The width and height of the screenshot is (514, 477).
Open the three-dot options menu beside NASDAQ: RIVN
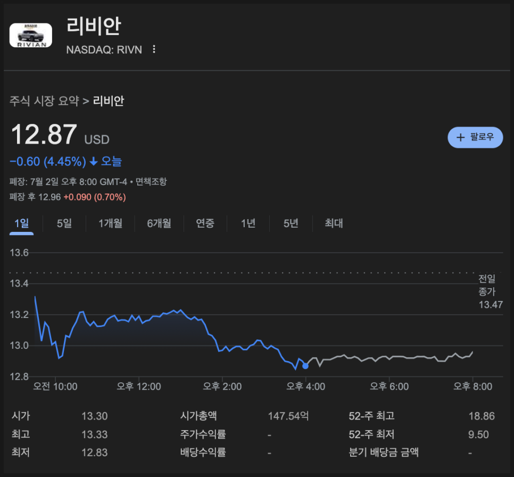154,49
